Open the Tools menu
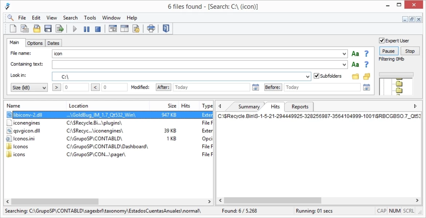426x218 pixels. 90,18
